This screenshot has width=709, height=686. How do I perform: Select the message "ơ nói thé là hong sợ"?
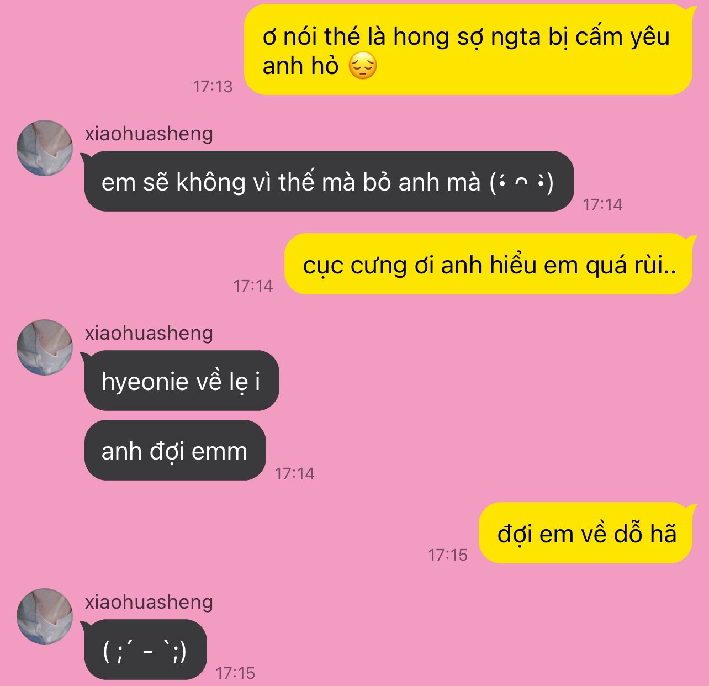click(x=468, y=50)
